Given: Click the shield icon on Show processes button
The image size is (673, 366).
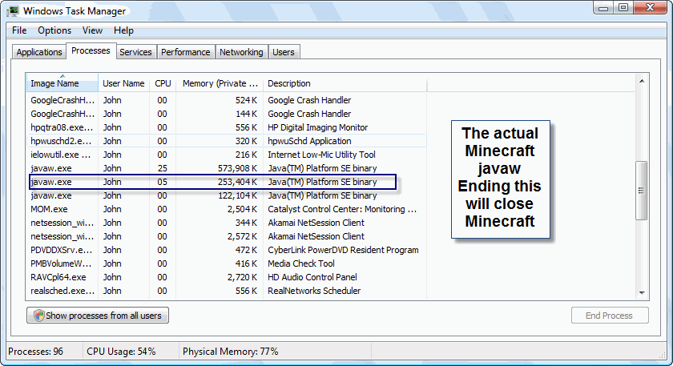Looking at the screenshot, I should point(38,316).
